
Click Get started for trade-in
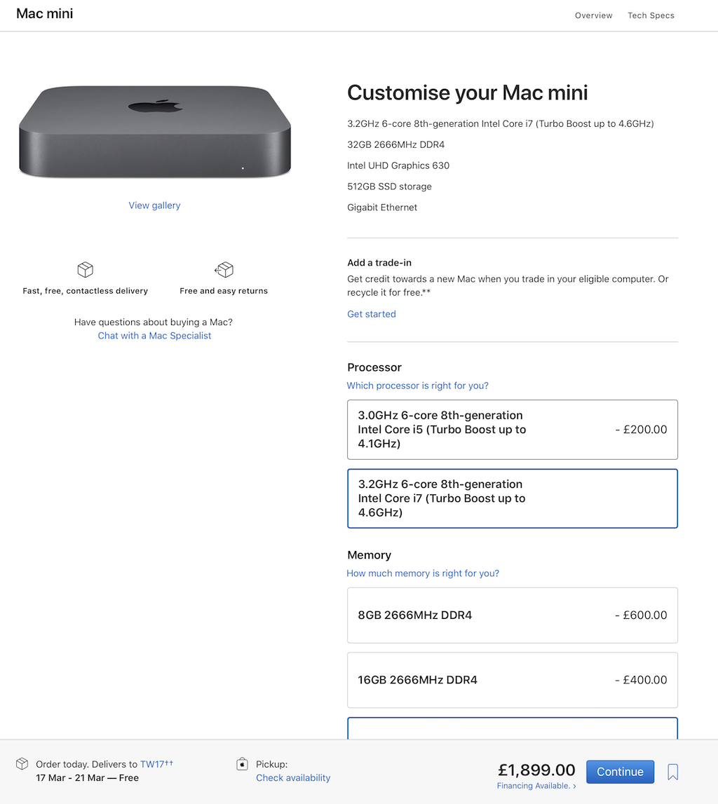[x=372, y=314]
